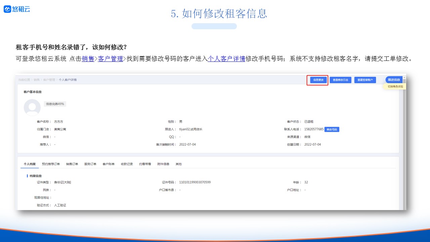
Task: Click the 重建签章账户 button
Action: point(365,80)
